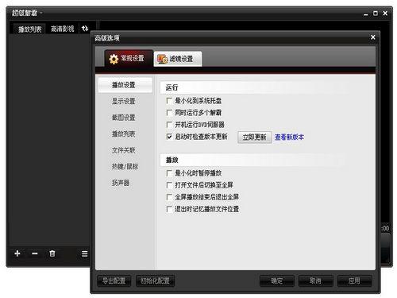
Task: Enable 退出时记忆播放文件位置 checkbox
Action: [169, 209]
